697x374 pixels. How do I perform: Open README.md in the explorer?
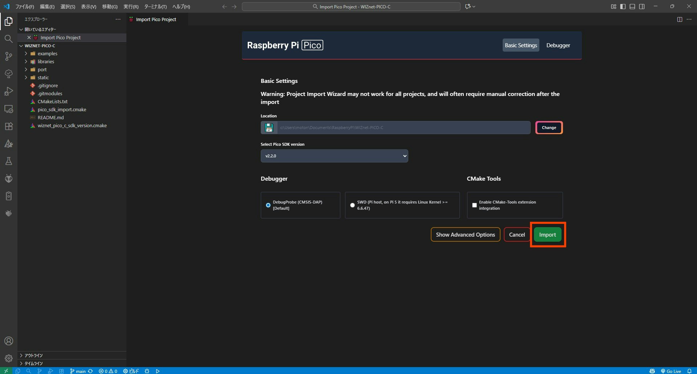click(x=51, y=118)
